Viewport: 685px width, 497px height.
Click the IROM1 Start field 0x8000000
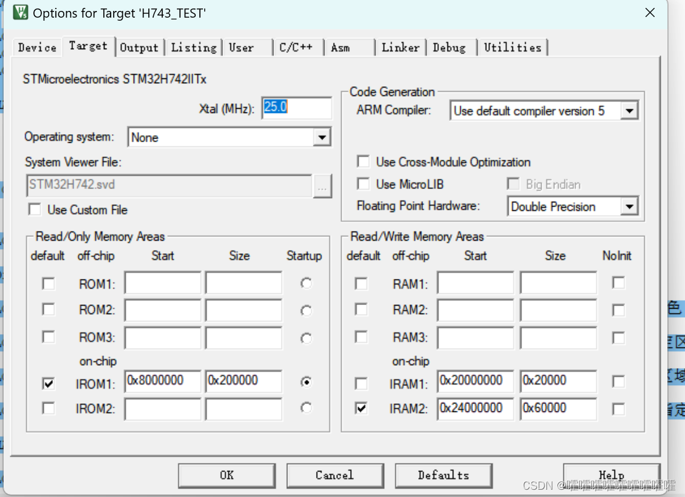click(162, 382)
